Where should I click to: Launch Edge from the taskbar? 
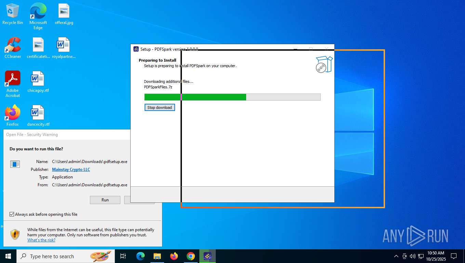[140, 256]
